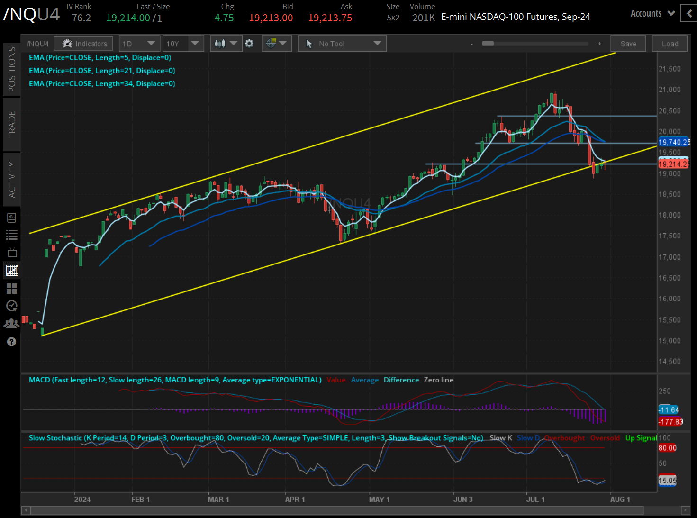Select the MarketWatch book icon in sidebar
Image resolution: width=697 pixels, height=518 pixels.
pos(11,217)
